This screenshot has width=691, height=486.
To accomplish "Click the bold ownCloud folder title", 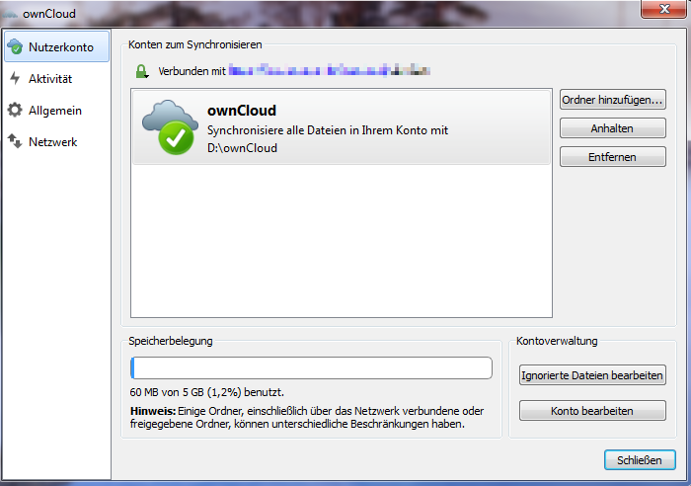I will [x=242, y=111].
